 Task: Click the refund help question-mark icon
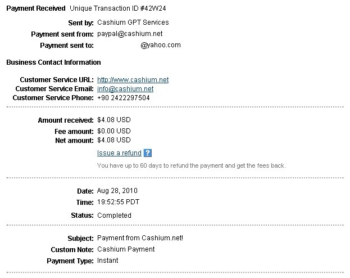click(x=148, y=153)
